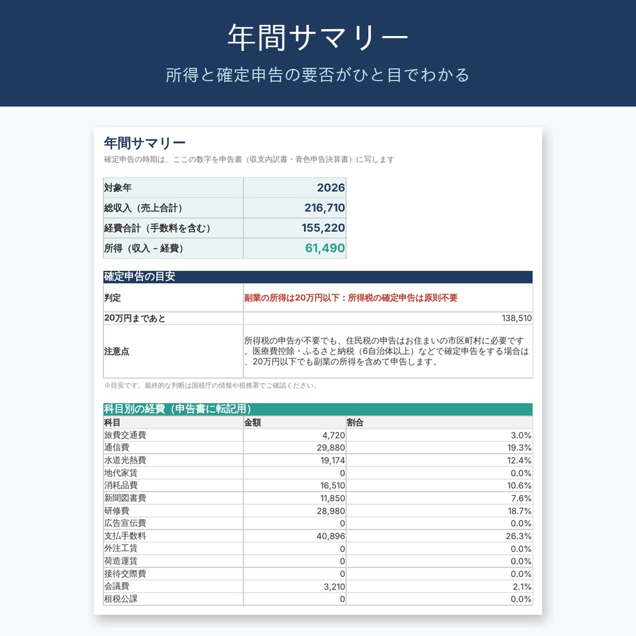Image resolution: width=636 pixels, height=636 pixels.
Task: Click the 科目 column header
Action: (x=173, y=422)
